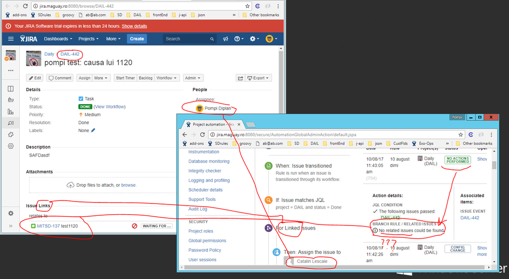Focus the JIRA Search input field
This screenshot has height=279, width=509.
coord(190,39)
